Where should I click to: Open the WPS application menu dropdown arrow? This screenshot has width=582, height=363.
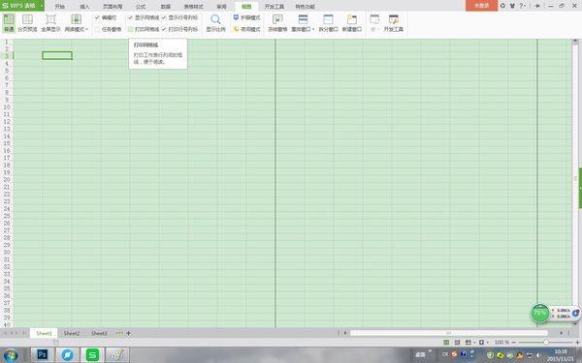[x=41, y=6]
